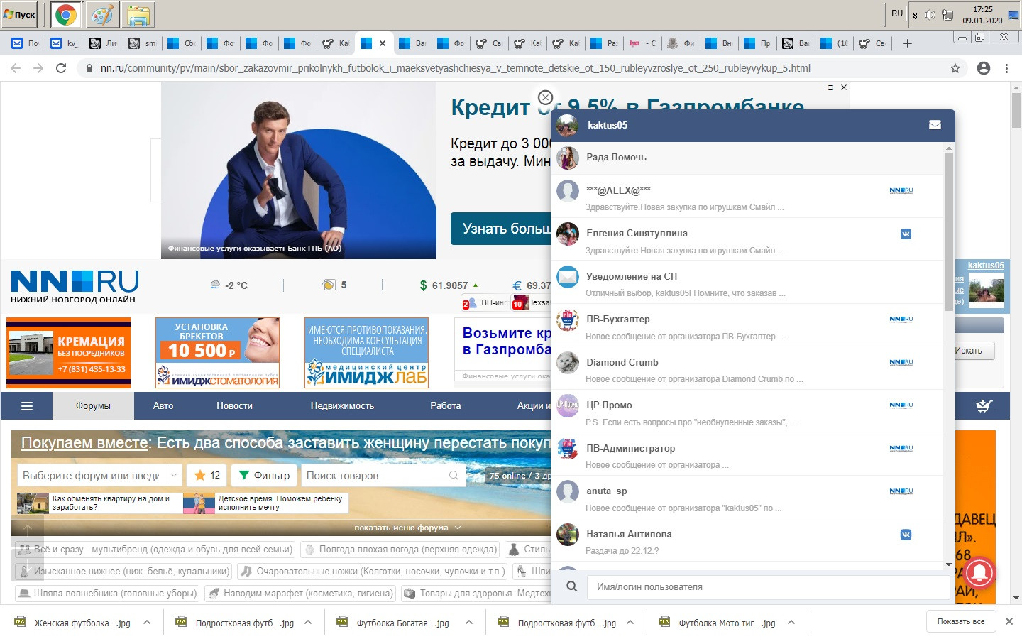Click the volume icon in system tray
1022x639 pixels.
930,15
